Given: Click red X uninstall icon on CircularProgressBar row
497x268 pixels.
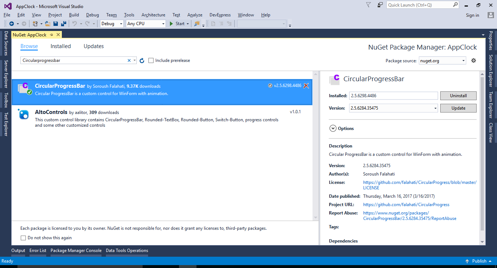Looking at the screenshot, I should tap(306, 86).
